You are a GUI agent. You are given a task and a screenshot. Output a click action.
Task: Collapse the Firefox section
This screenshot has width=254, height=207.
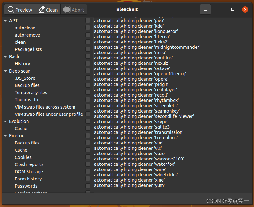click(5, 135)
